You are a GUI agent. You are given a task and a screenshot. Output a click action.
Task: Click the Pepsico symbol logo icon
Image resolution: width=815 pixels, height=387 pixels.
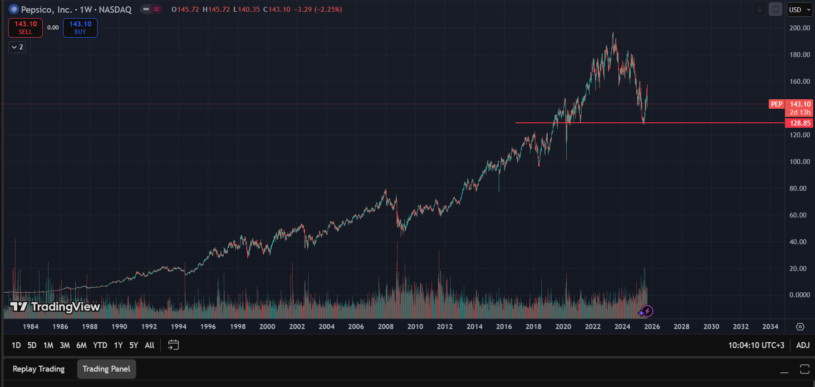pyautogui.click(x=14, y=9)
